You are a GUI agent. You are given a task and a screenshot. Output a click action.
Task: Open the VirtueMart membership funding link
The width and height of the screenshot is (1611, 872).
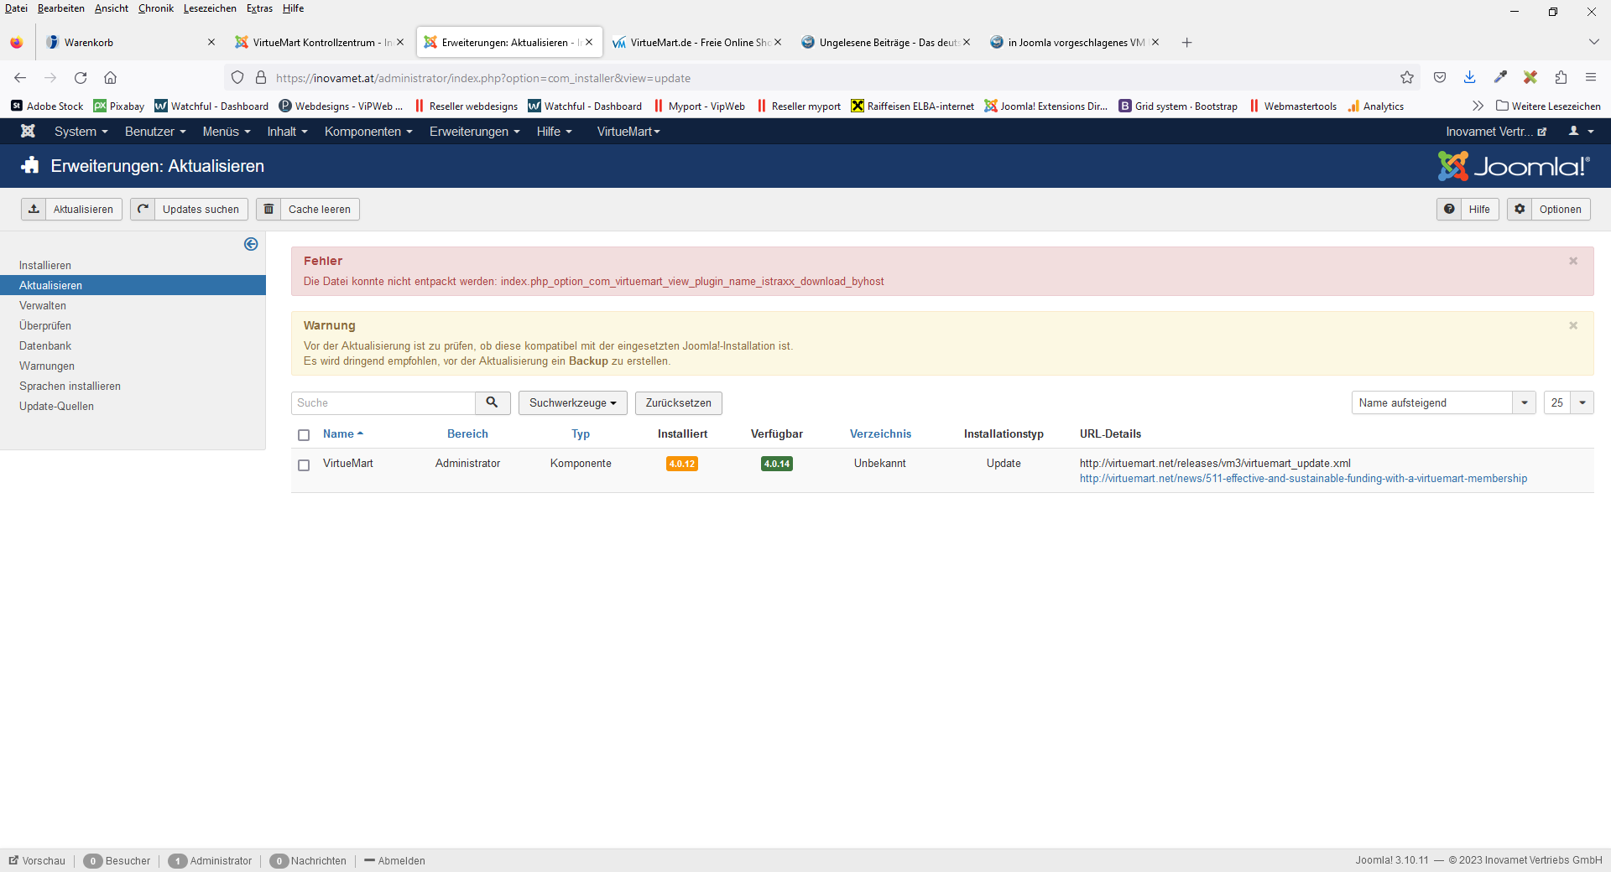[1303, 479]
